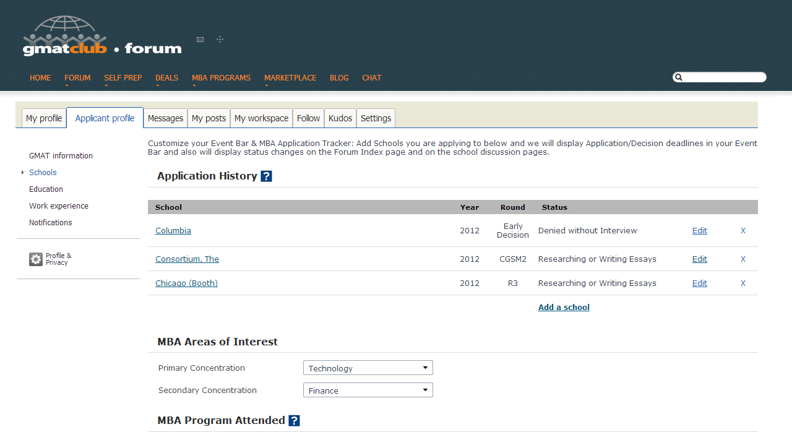Open the Secondary Concentration dropdown
The width and height of the screenshot is (792, 432).
[368, 391]
